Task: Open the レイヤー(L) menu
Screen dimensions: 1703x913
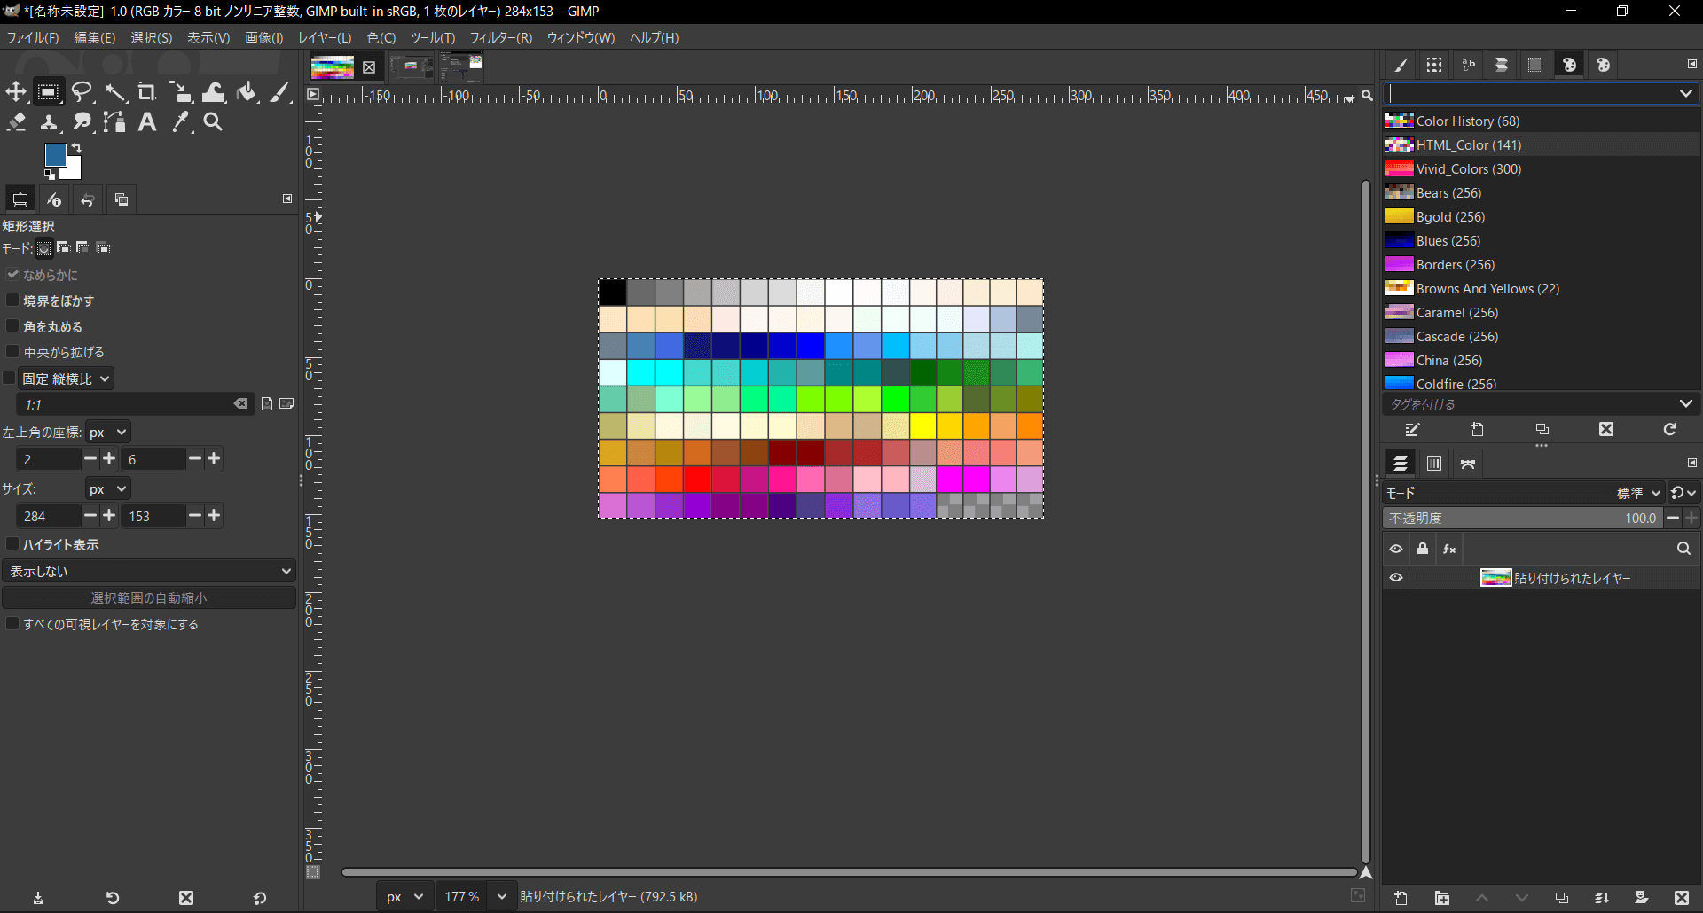Action: coord(325,37)
